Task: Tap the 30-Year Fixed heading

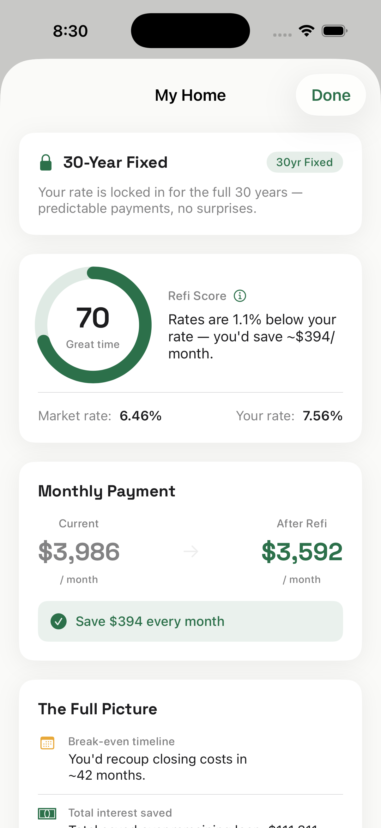Action: [115, 162]
